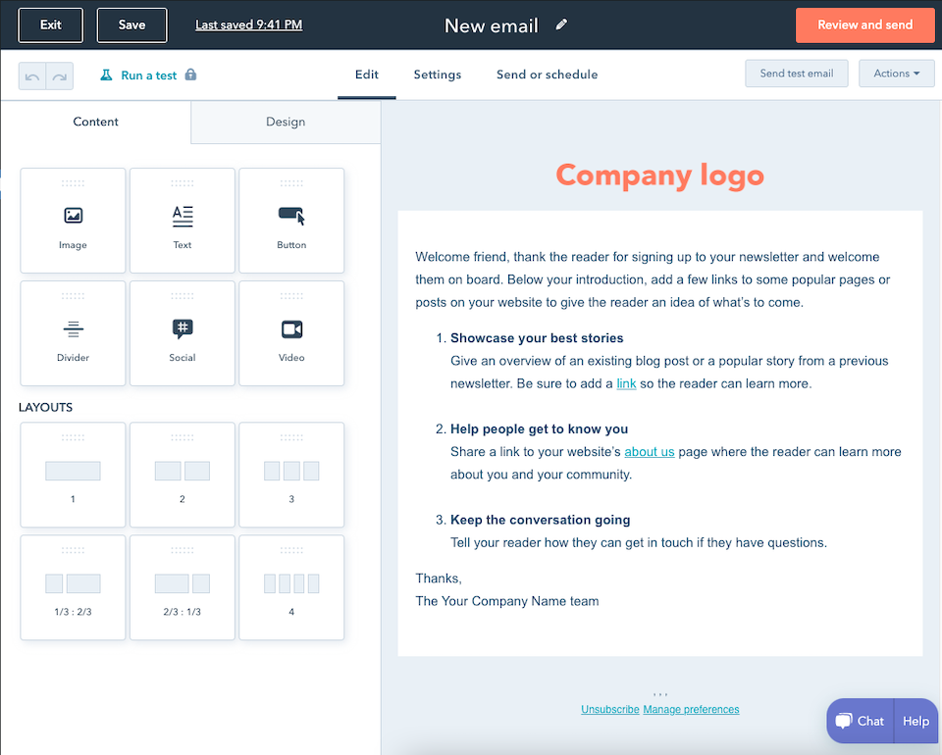
Task: Click the Run a test beaker icon
Action: pos(104,74)
